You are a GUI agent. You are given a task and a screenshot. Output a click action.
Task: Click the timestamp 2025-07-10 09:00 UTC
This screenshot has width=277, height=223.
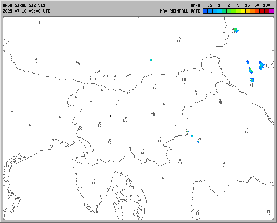coord(26,11)
